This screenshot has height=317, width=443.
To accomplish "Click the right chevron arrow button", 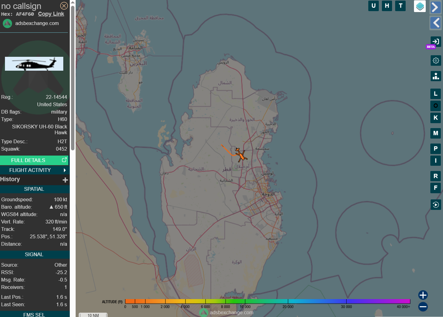I will tap(435, 7).
